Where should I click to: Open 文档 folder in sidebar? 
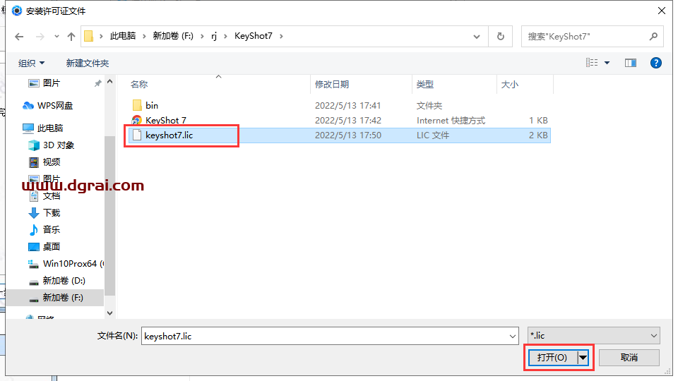click(52, 196)
